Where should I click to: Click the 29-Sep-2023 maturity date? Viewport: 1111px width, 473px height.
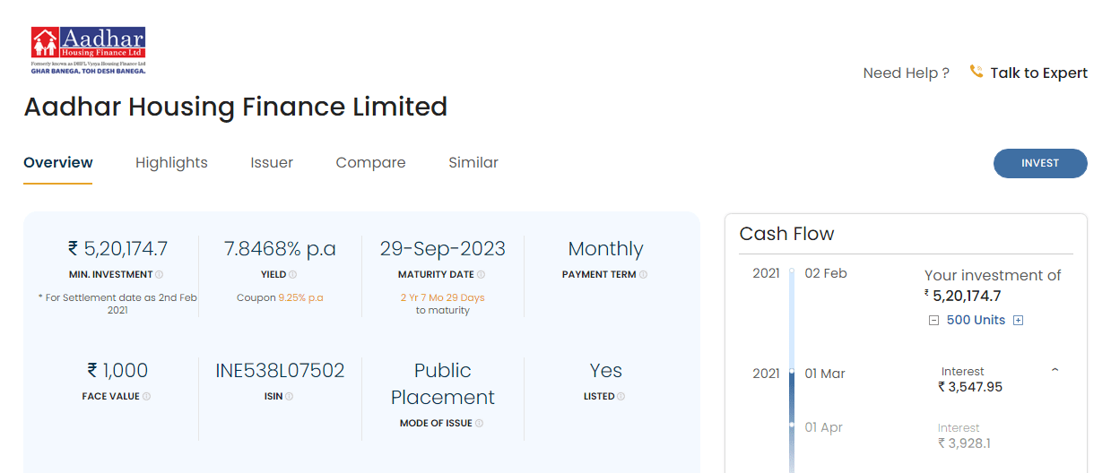[x=443, y=248]
